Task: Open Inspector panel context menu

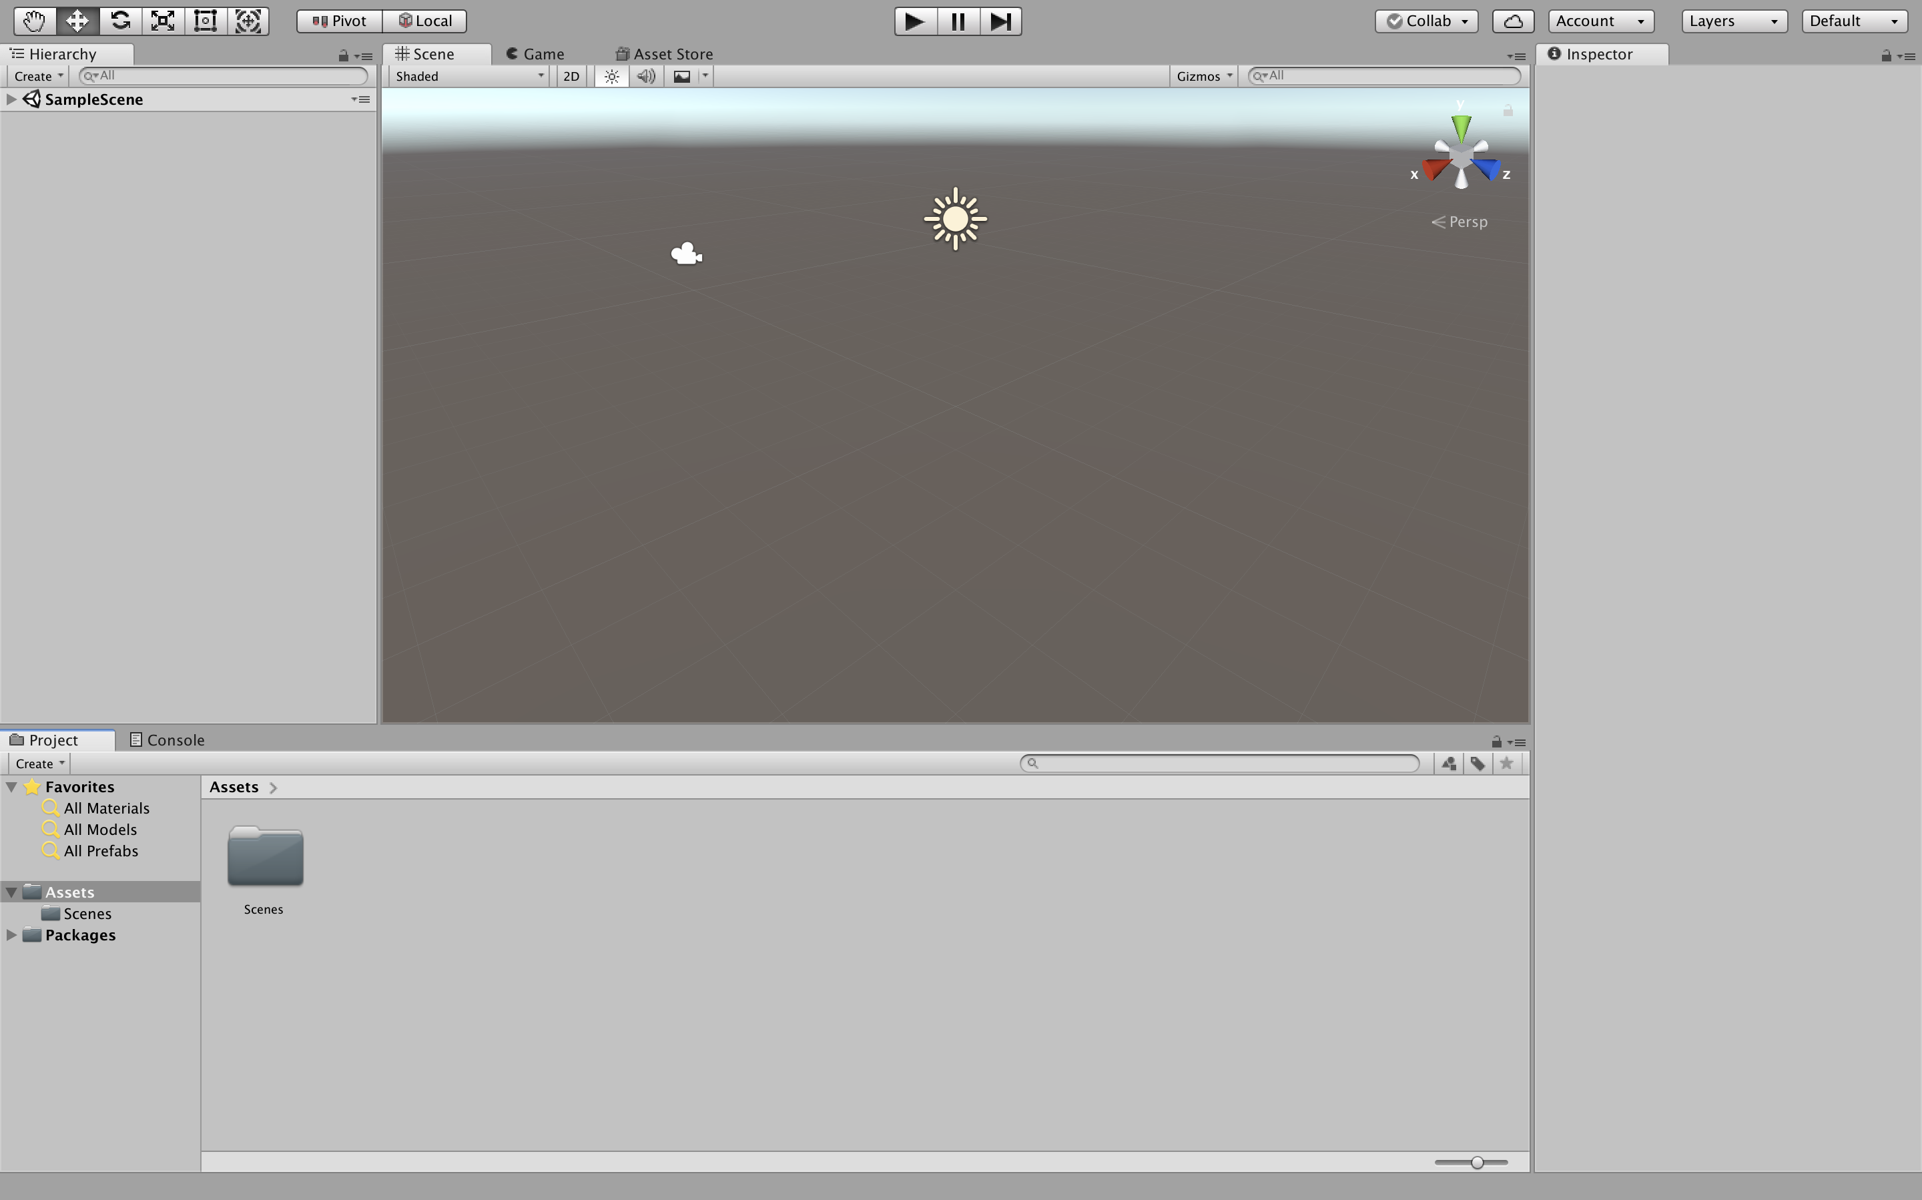Action: tap(1906, 56)
